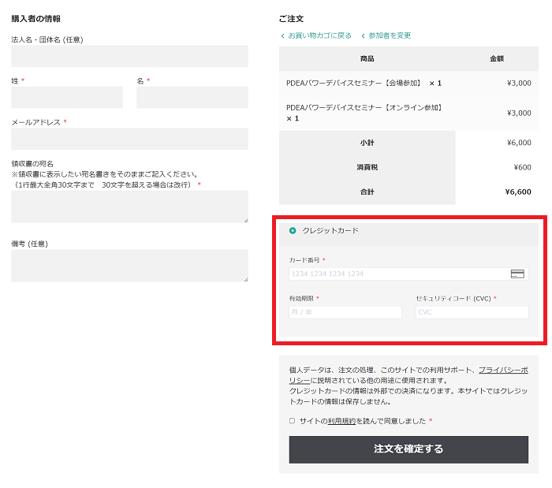
Task: Click the メールアドレス input field
Action: pos(129,139)
